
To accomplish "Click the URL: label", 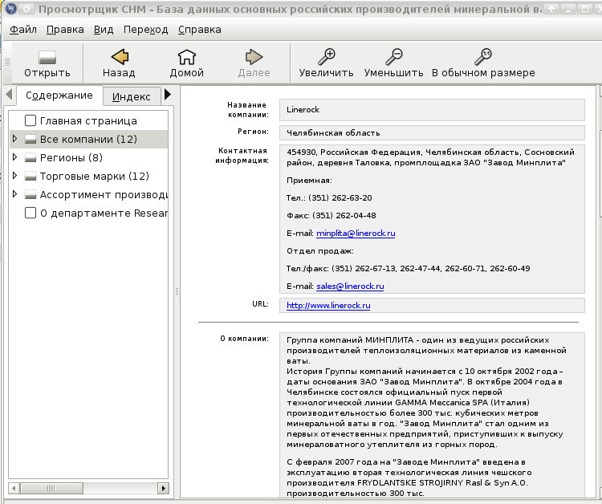I will tap(260, 303).
